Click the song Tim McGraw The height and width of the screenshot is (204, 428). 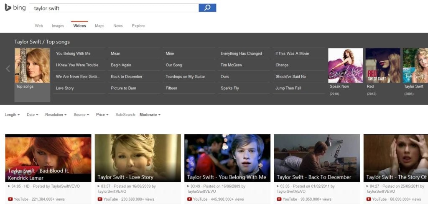point(231,65)
